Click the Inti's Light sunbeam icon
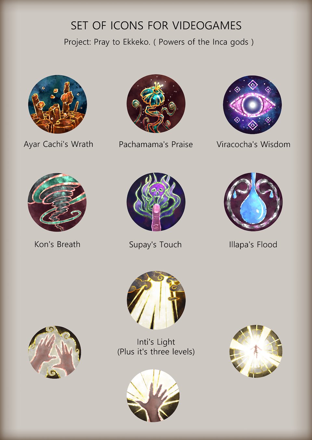This screenshot has width=312, height=440. pyautogui.click(x=156, y=300)
